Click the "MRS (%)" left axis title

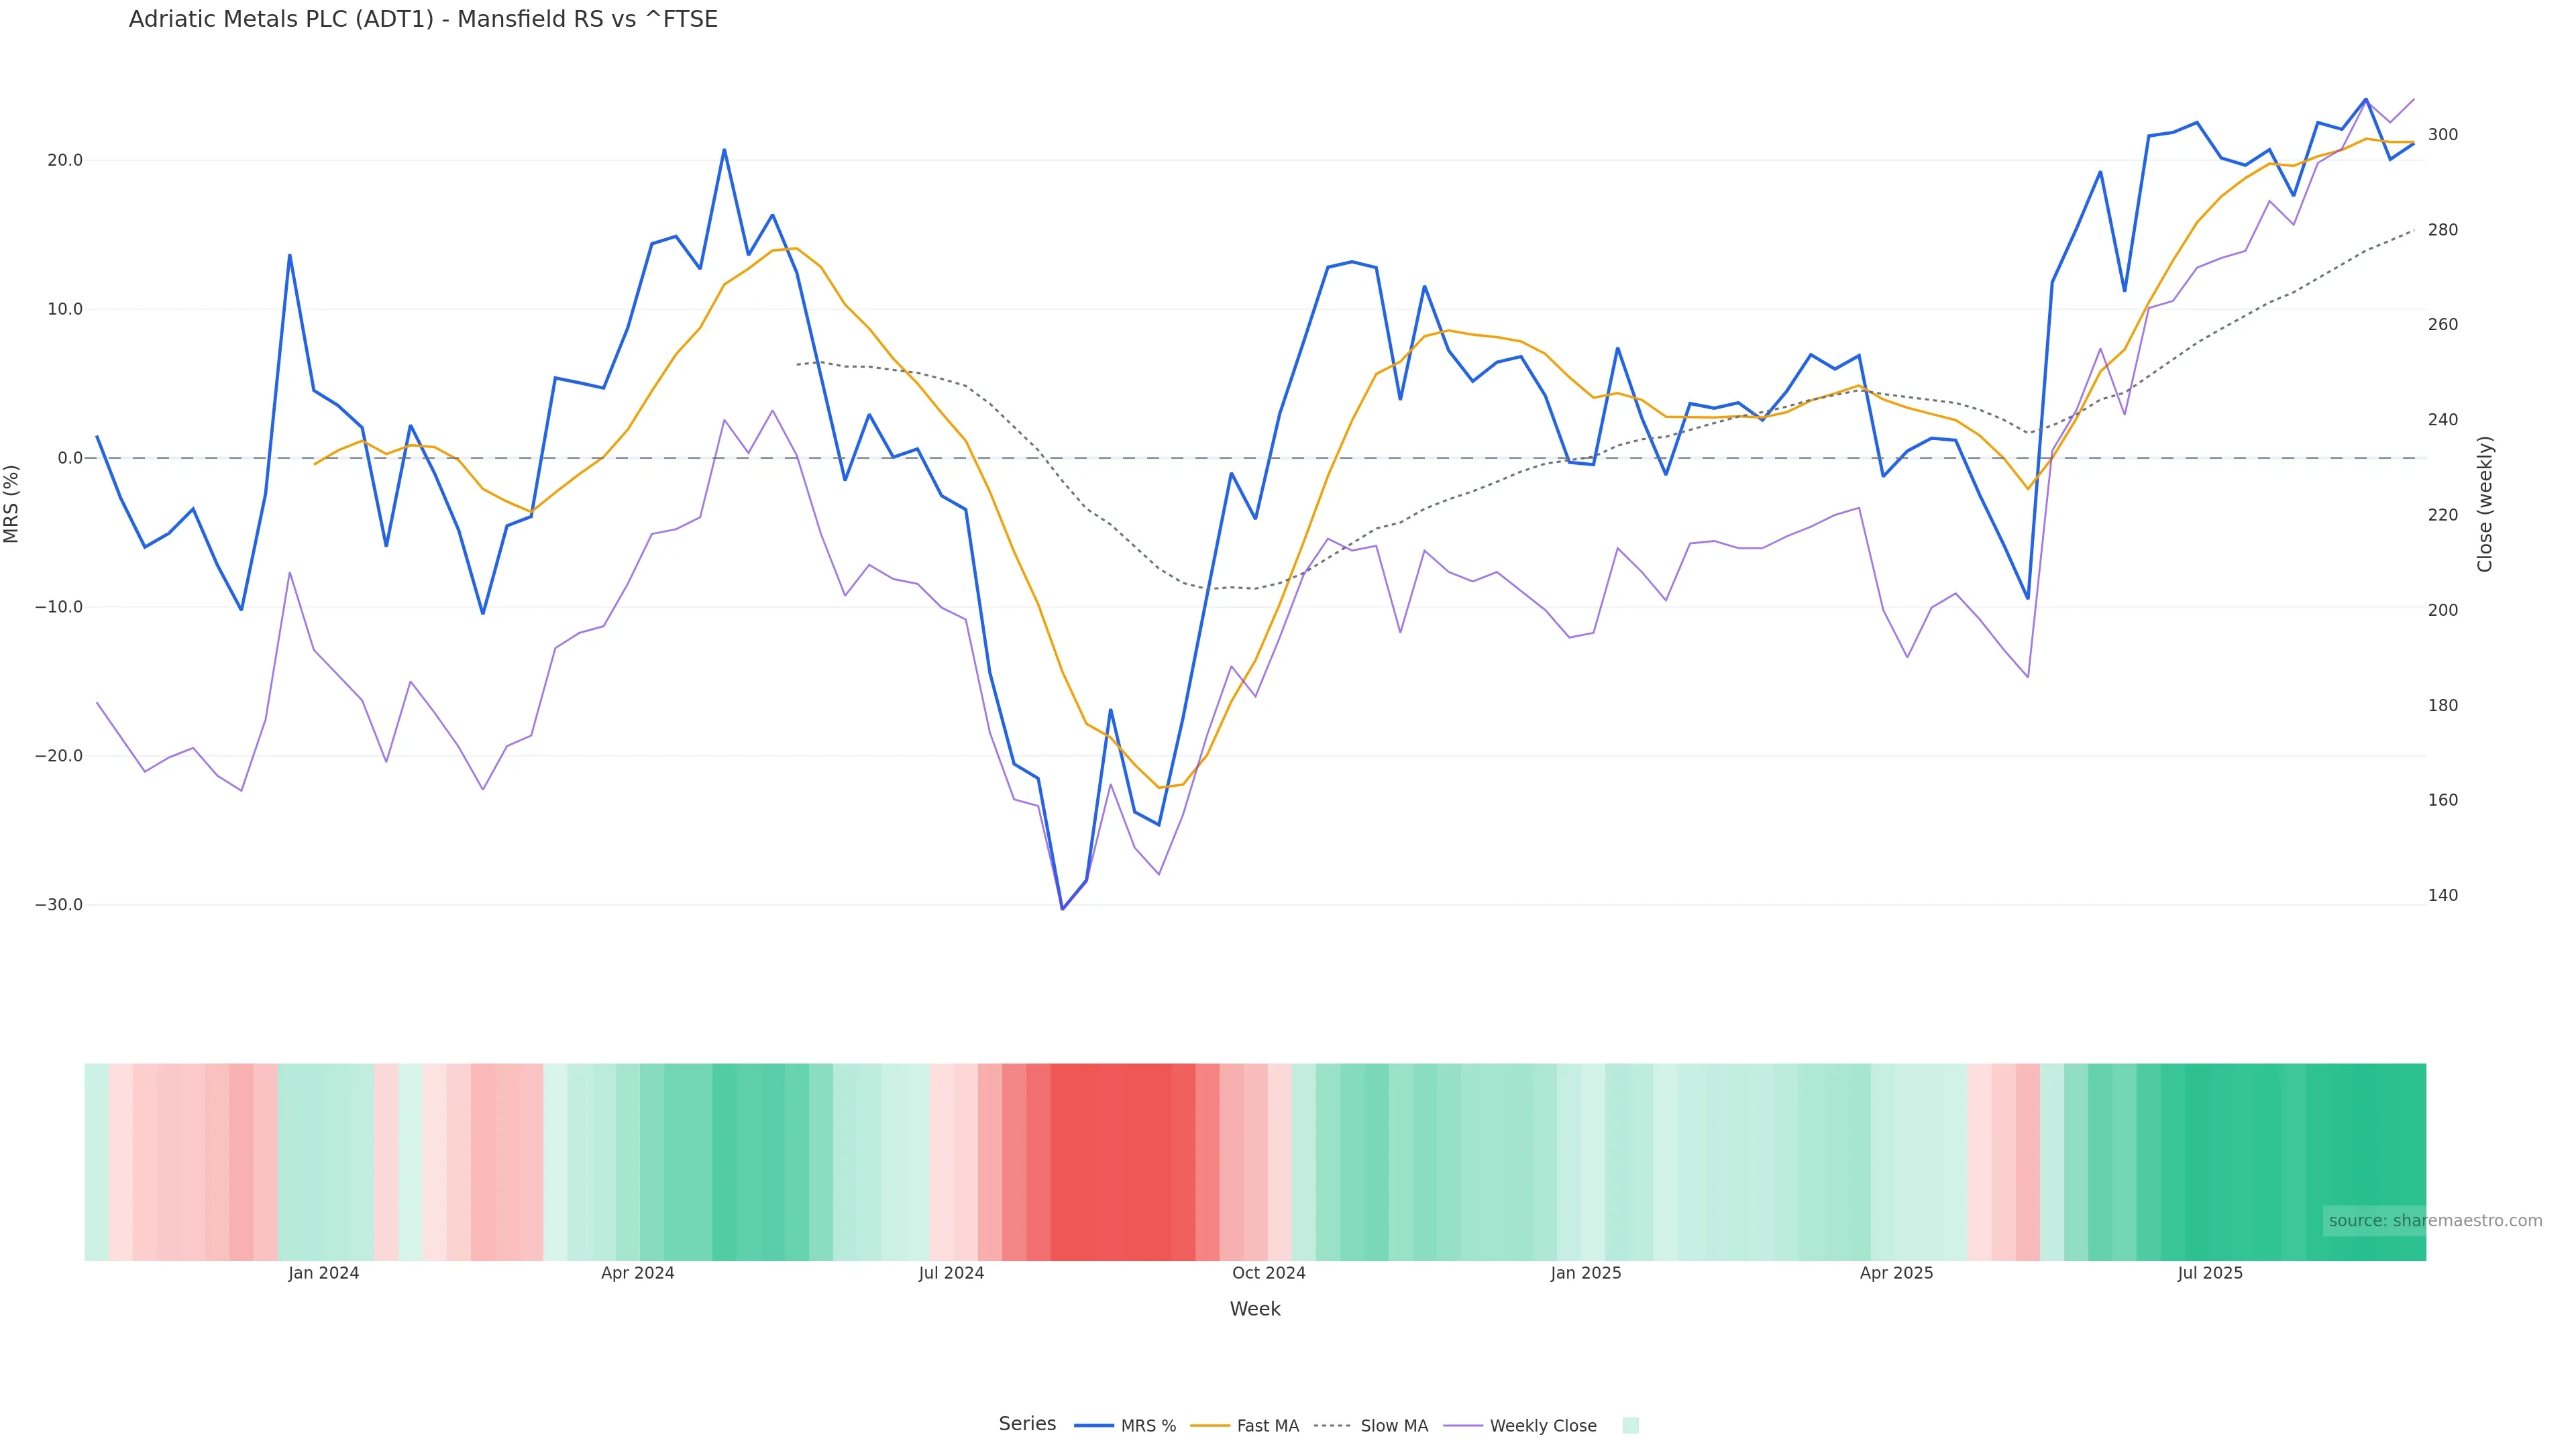click(x=12, y=504)
